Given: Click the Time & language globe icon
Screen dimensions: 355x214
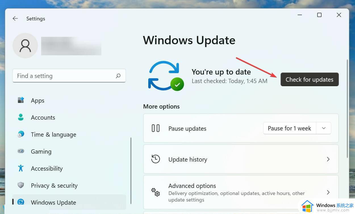Looking at the screenshot, I should [21, 134].
